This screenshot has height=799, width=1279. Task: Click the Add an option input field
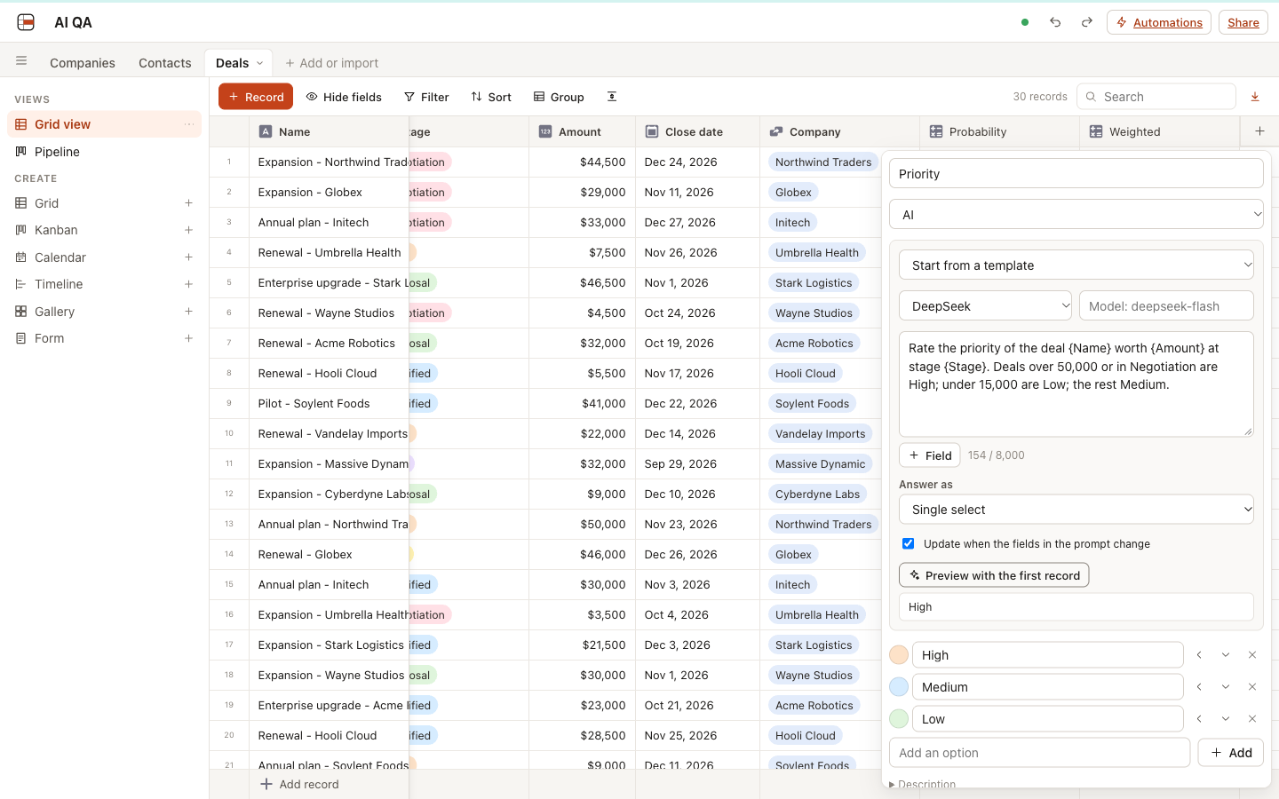[1039, 753]
